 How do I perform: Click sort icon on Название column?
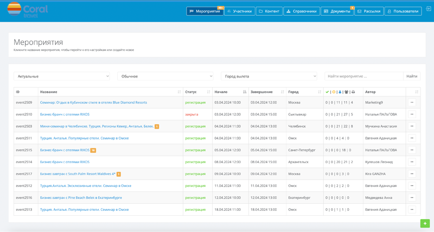179,92
